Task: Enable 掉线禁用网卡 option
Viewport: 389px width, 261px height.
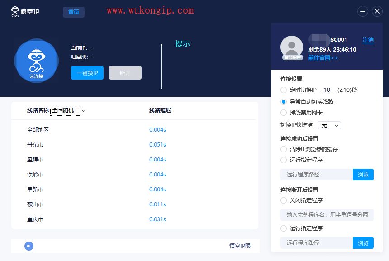Action: click(x=284, y=113)
